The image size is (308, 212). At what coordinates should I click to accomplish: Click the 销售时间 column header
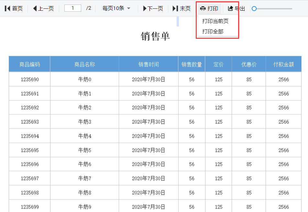(148, 64)
